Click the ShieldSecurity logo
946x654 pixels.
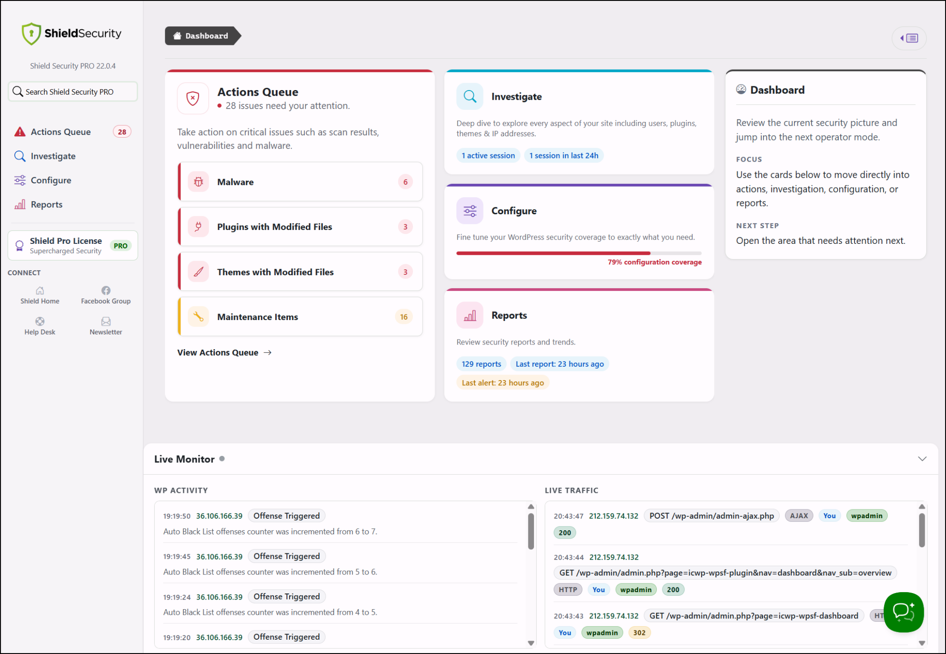tap(72, 33)
